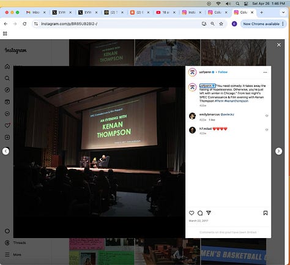Open Chrome zoom magnifier icon

[x=212, y=24]
